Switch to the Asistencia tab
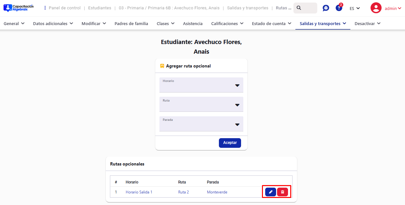 point(193,23)
